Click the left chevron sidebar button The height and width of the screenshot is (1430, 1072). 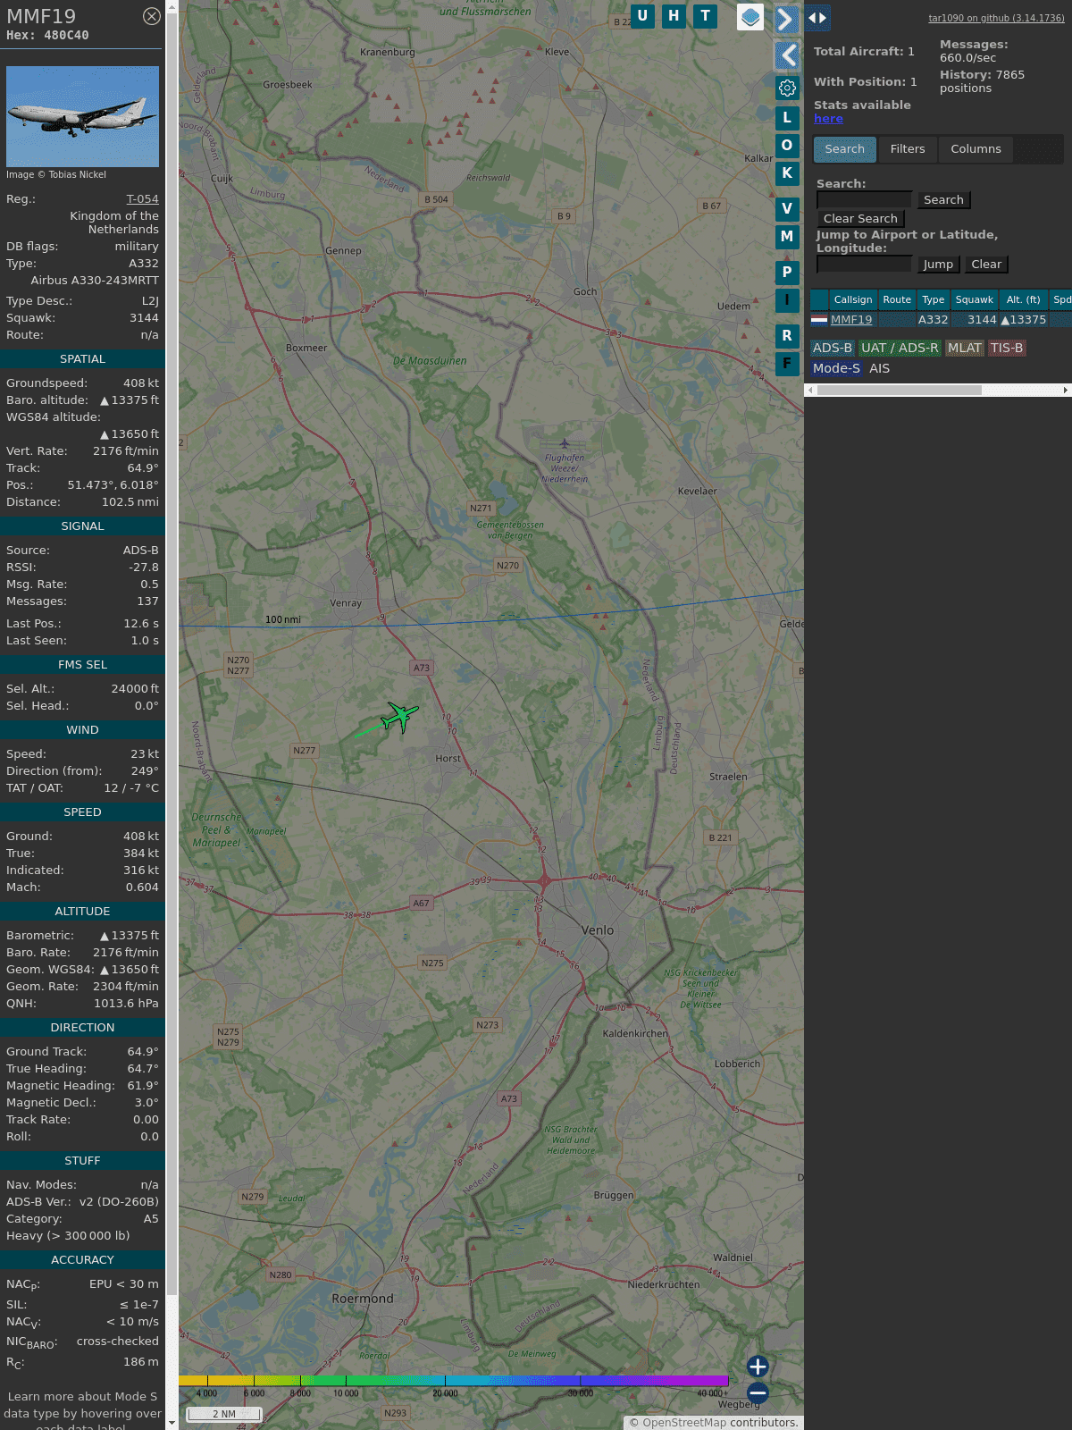tap(786, 55)
